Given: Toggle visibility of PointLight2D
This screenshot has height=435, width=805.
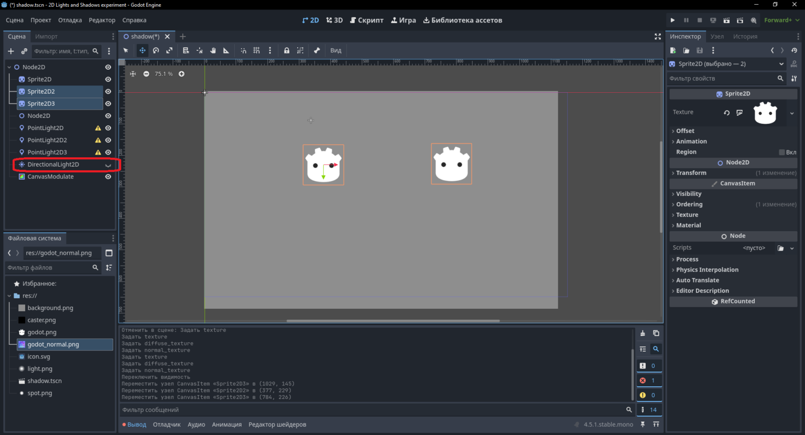Looking at the screenshot, I should click(108, 128).
